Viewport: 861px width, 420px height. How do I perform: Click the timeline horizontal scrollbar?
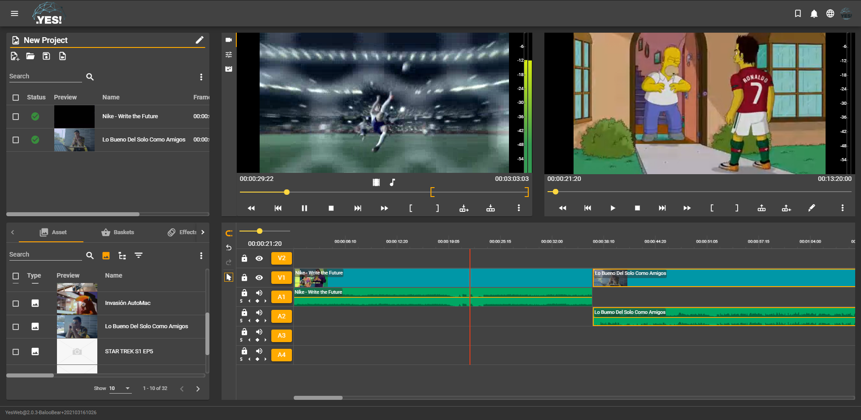click(318, 398)
